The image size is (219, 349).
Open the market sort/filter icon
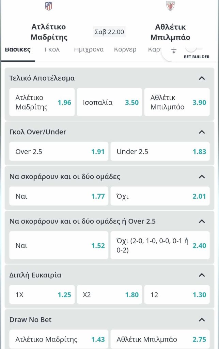pyautogui.click(x=174, y=50)
